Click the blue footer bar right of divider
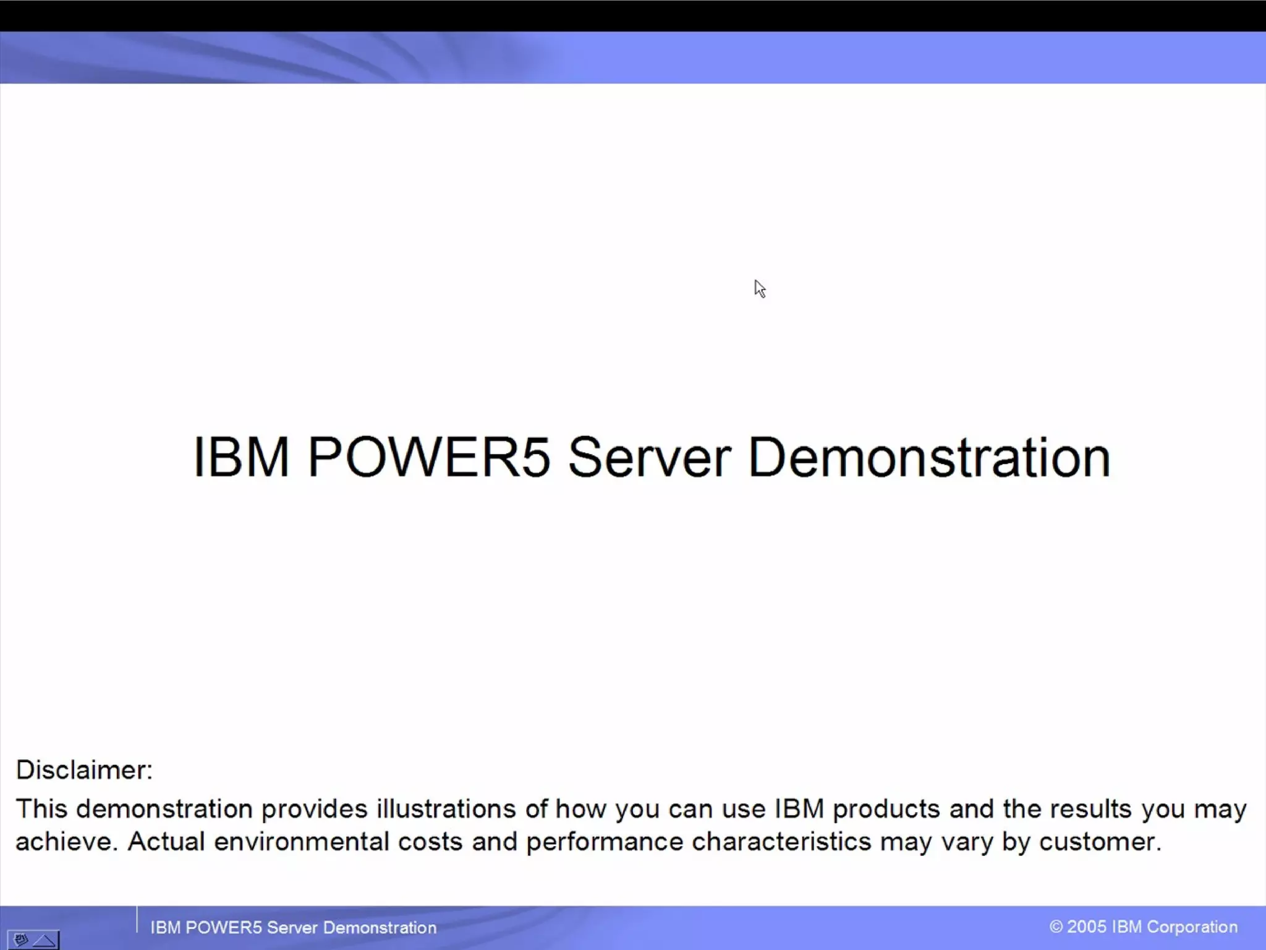The height and width of the screenshot is (950, 1266). click(742, 928)
